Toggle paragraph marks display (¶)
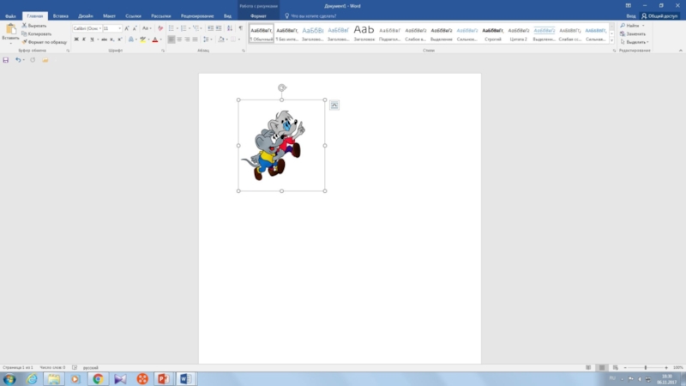Image resolution: width=686 pixels, height=386 pixels. tap(241, 28)
